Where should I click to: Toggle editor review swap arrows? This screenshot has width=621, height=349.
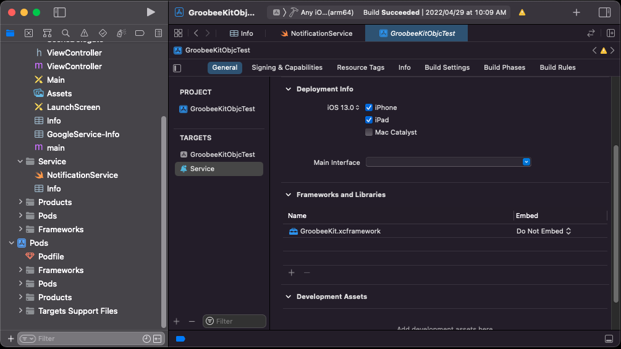click(x=591, y=33)
